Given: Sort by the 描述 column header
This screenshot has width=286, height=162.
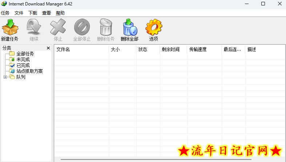Looking at the screenshot, I should (265, 49).
